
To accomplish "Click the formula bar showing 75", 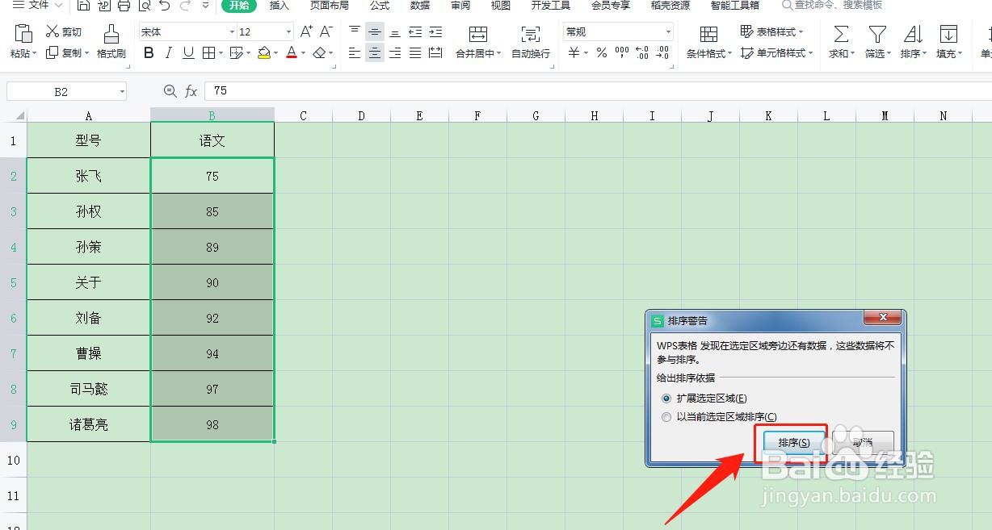I will coord(598,91).
